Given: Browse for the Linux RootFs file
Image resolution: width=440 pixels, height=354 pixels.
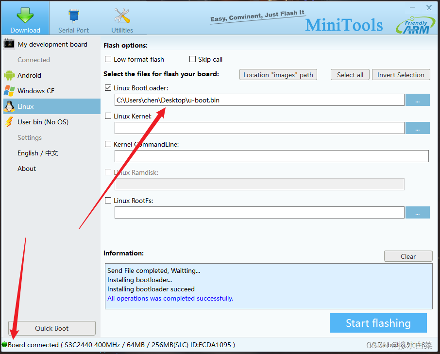Looking at the screenshot, I should coord(418,212).
